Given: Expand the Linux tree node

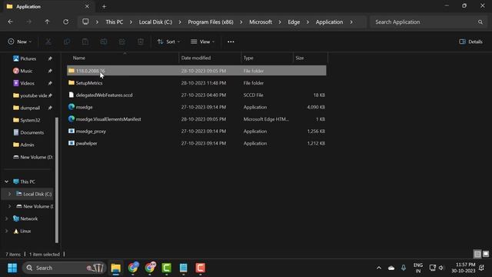Looking at the screenshot, I should [7, 231].
